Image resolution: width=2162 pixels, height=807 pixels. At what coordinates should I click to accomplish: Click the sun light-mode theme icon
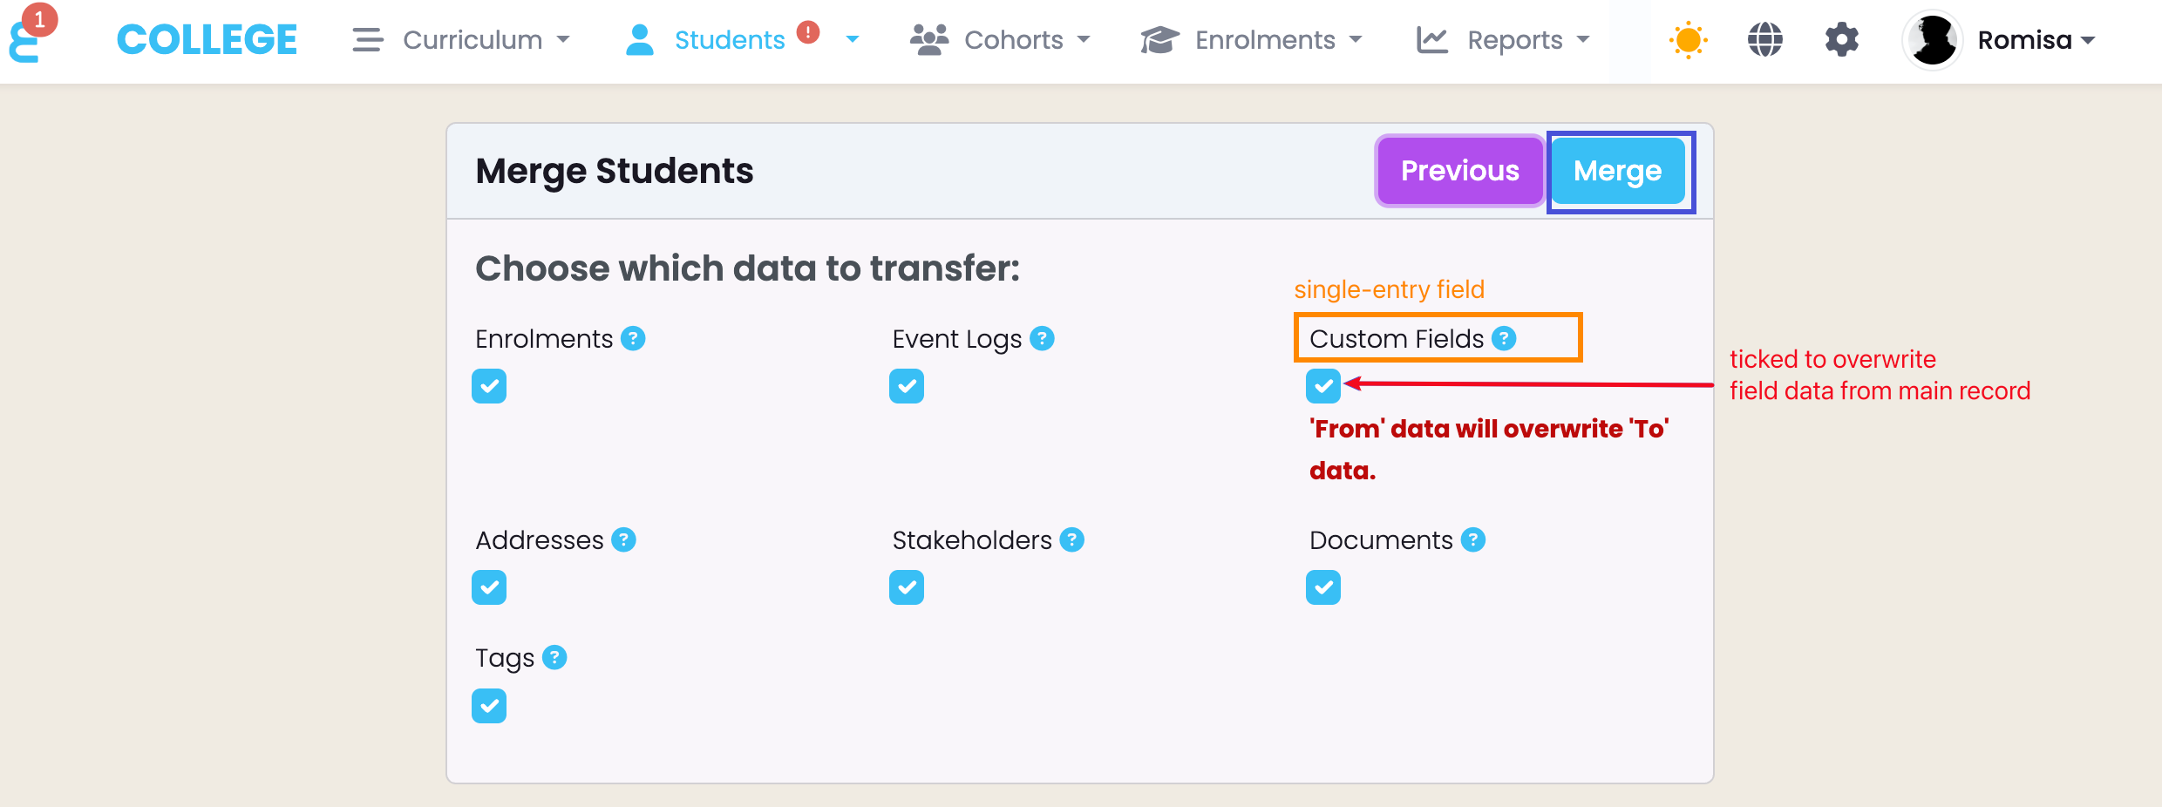pyautogui.click(x=1688, y=40)
